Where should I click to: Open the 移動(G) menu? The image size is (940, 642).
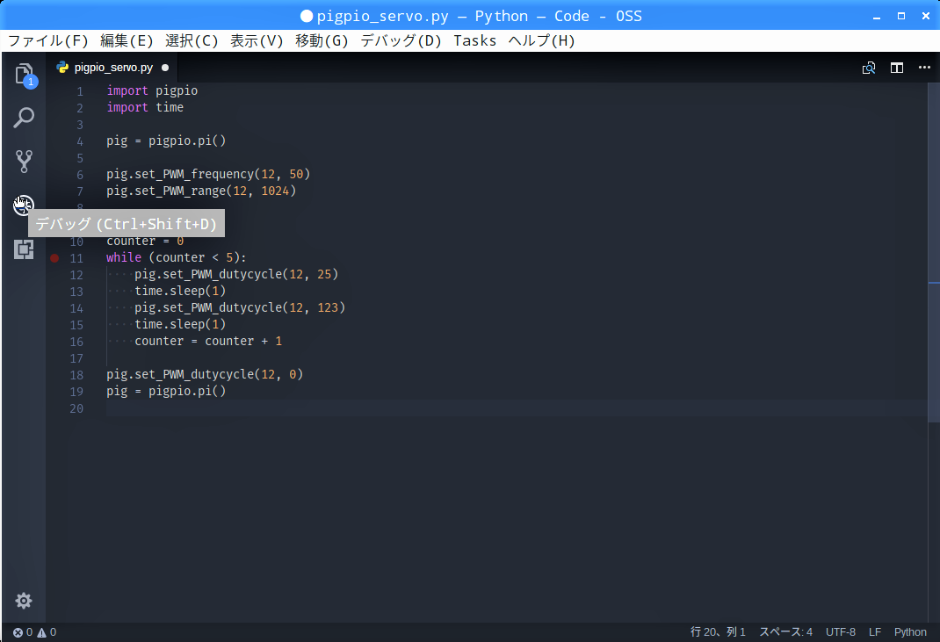pyautogui.click(x=322, y=40)
